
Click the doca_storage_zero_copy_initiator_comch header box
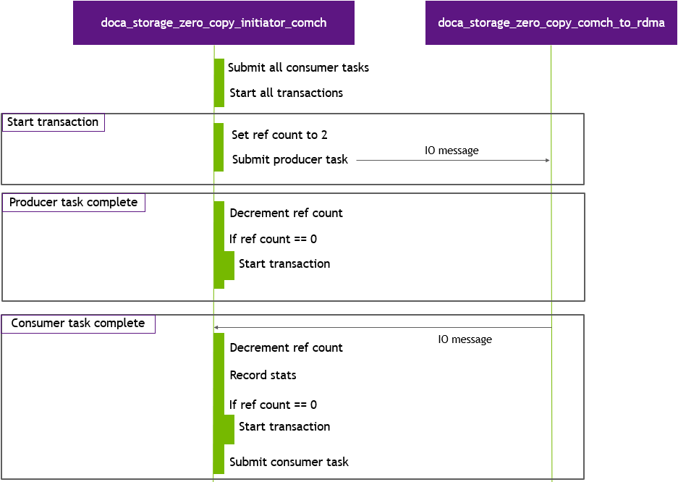[x=213, y=23]
